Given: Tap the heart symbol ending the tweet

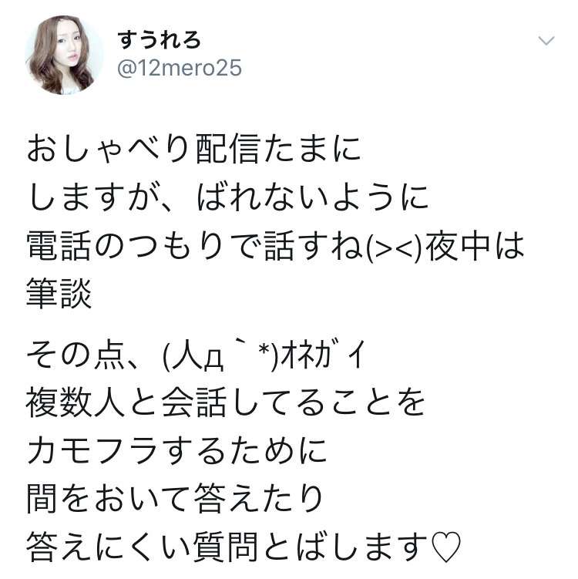Looking at the screenshot, I should [x=445, y=547].
